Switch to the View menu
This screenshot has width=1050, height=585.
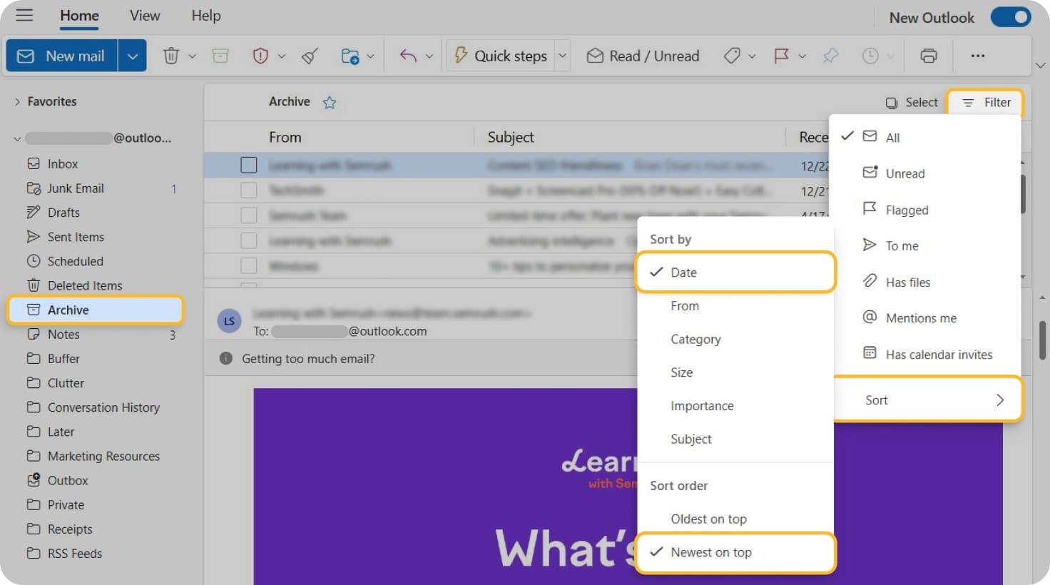coord(144,15)
